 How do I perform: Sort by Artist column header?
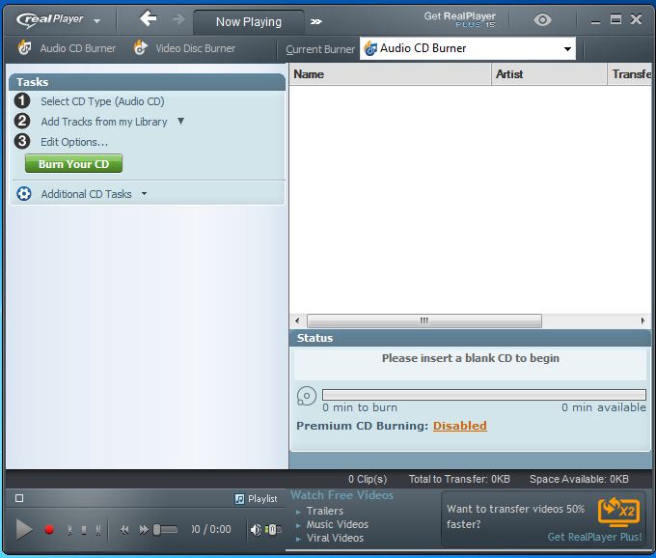549,74
